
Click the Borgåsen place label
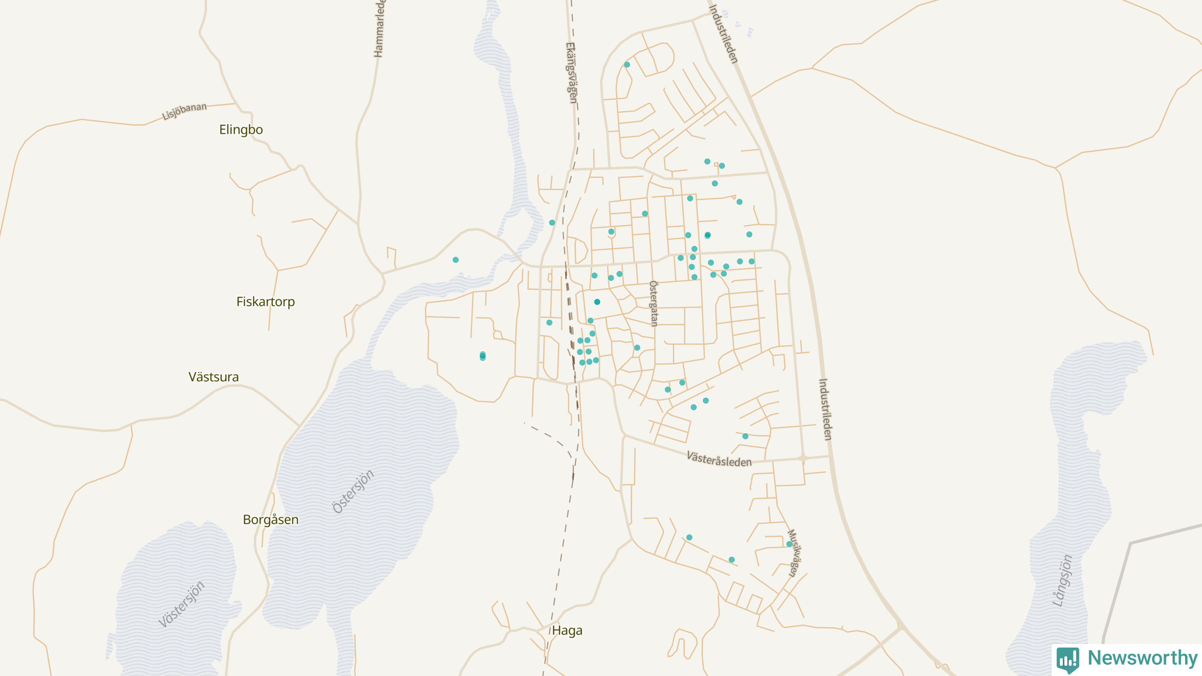270,520
